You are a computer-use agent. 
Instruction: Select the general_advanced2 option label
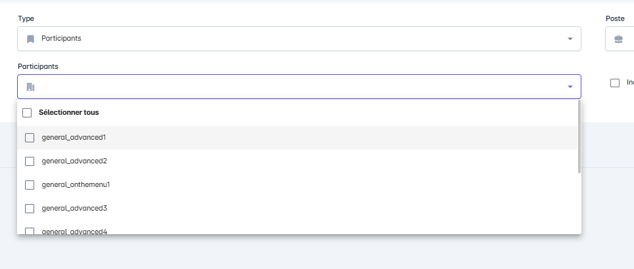point(74,161)
